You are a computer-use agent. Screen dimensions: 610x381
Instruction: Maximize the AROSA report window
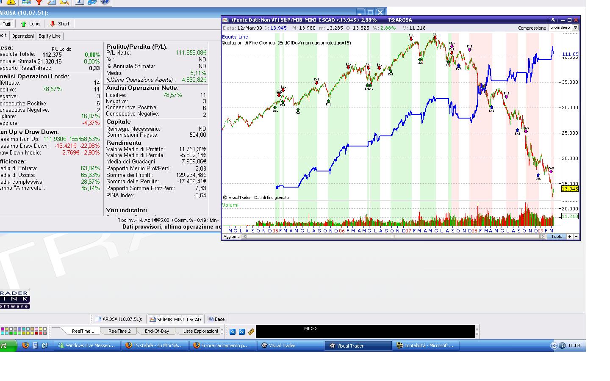[370, 12]
